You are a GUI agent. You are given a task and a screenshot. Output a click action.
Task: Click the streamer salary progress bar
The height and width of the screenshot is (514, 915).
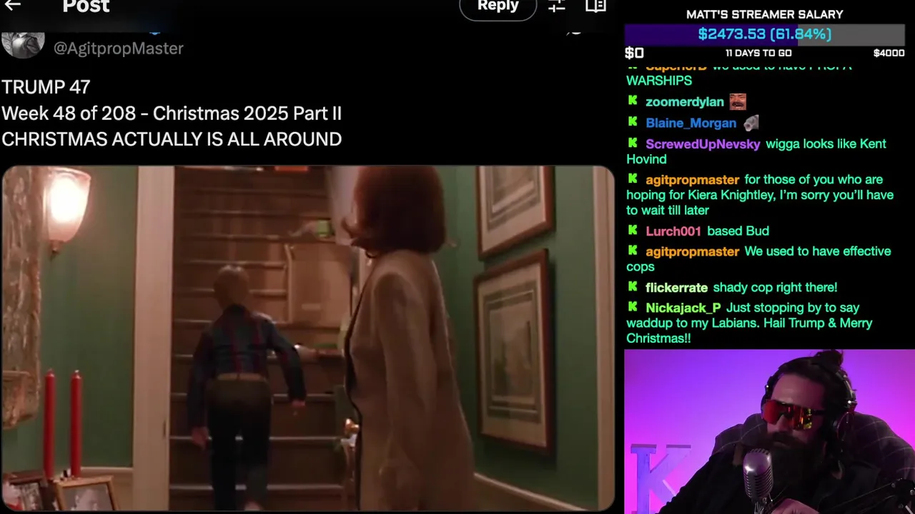click(x=765, y=34)
